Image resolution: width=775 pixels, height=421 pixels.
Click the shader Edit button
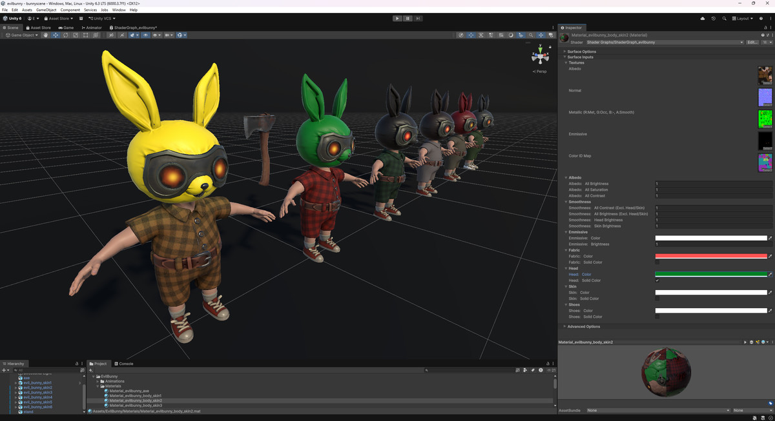tap(752, 43)
